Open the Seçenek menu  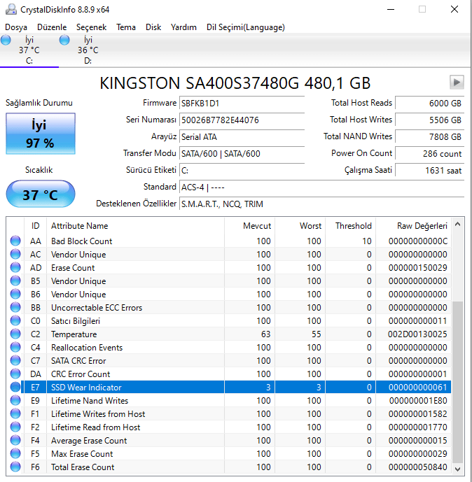click(x=91, y=27)
